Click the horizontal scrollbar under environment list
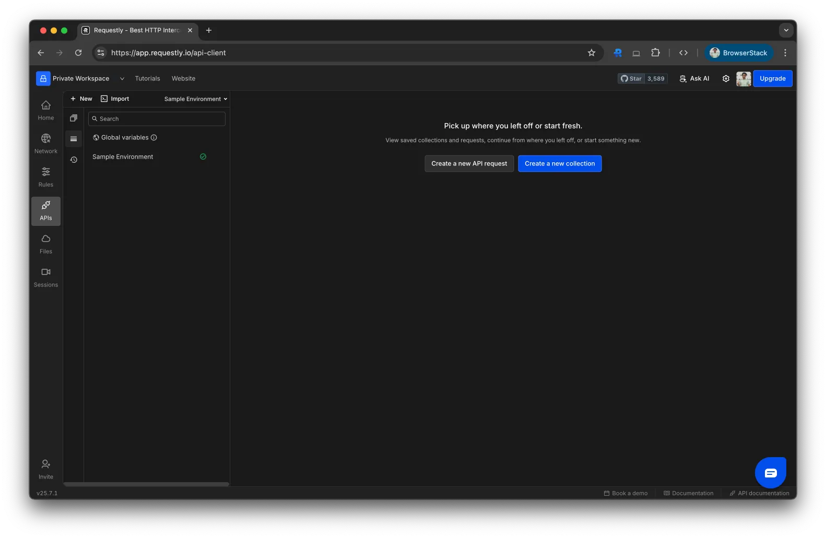The image size is (826, 538). (x=146, y=484)
